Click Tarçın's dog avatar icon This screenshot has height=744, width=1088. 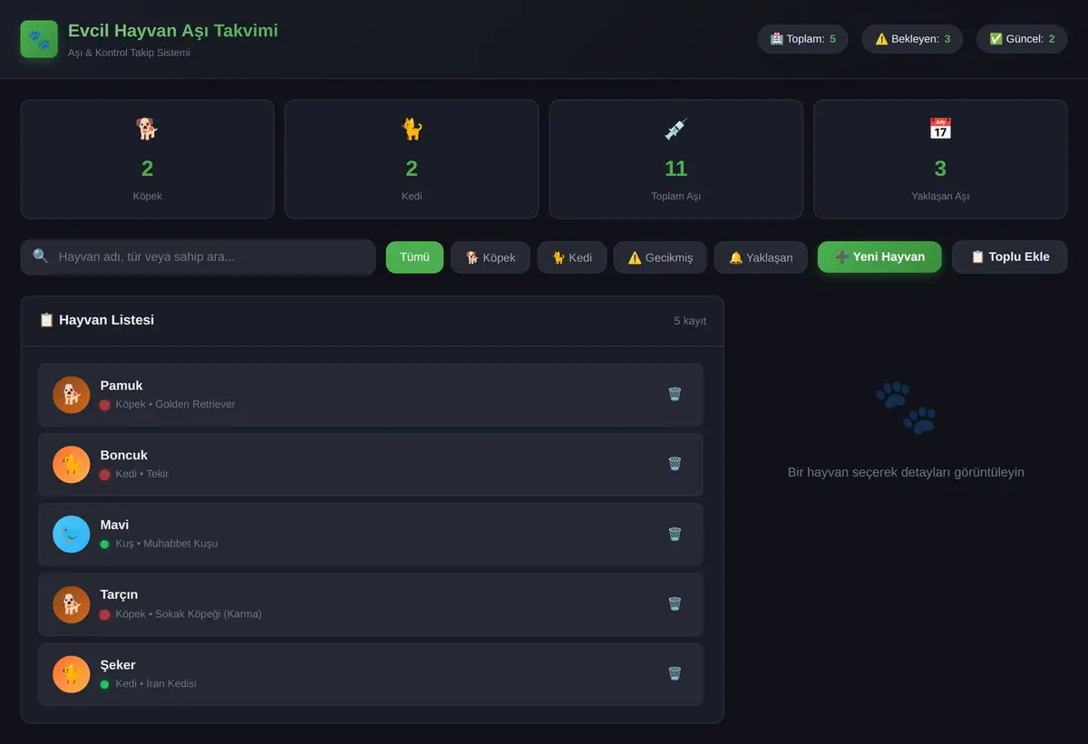click(72, 604)
